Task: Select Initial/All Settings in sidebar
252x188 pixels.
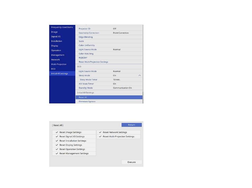Action: coord(62,73)
